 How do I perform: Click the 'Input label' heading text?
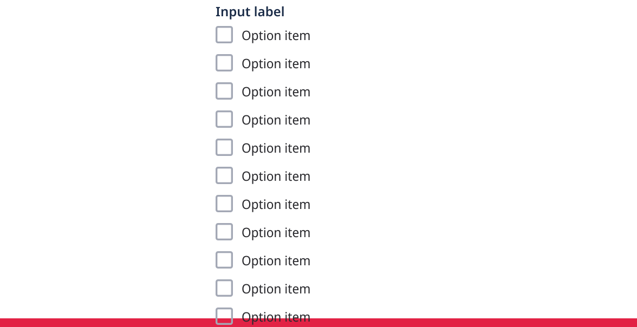[250, 12]
